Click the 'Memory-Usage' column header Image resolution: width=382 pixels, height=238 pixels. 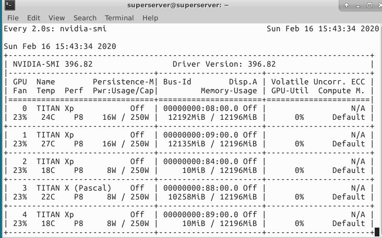(229, 91)
